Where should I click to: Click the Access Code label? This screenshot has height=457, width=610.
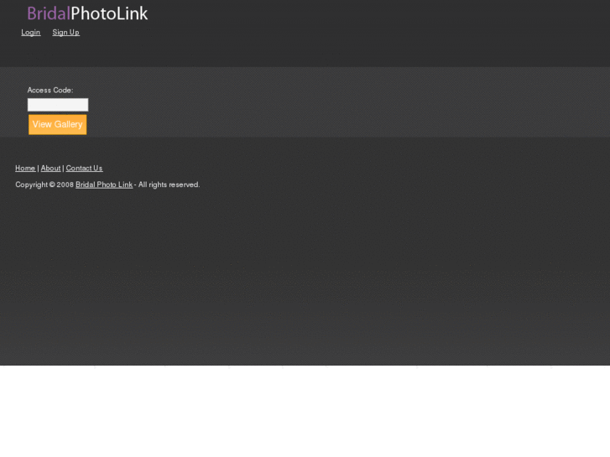pyautogui.click(x=50, y=91)
